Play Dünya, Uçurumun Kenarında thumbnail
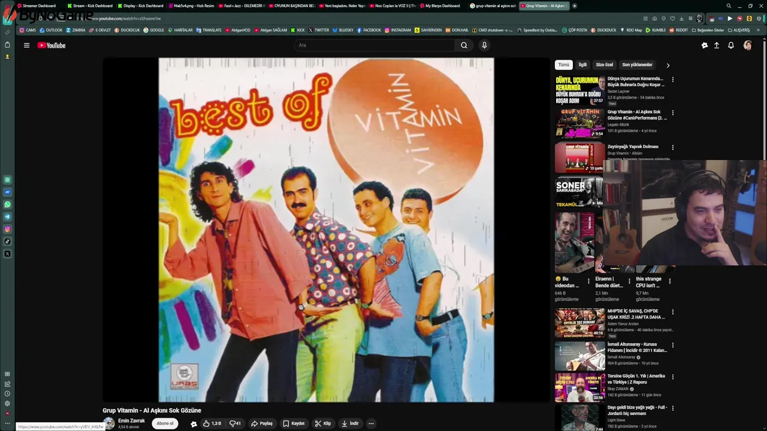Screen dimensions: 767x431 pos(579,90)
